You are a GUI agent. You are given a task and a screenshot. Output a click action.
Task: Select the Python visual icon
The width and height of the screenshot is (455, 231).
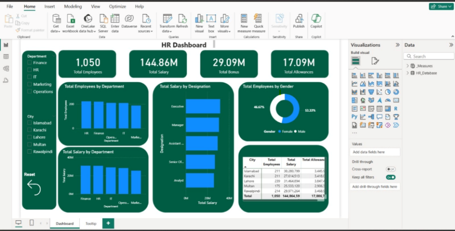click(x=354, y=117)
